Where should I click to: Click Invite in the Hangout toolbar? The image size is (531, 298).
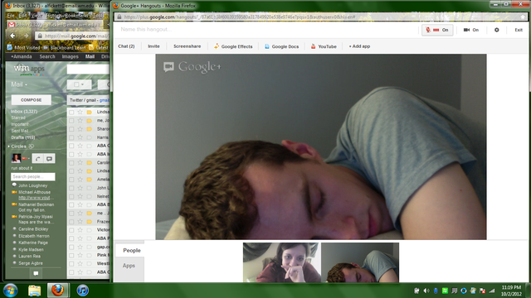click(153, 46)
